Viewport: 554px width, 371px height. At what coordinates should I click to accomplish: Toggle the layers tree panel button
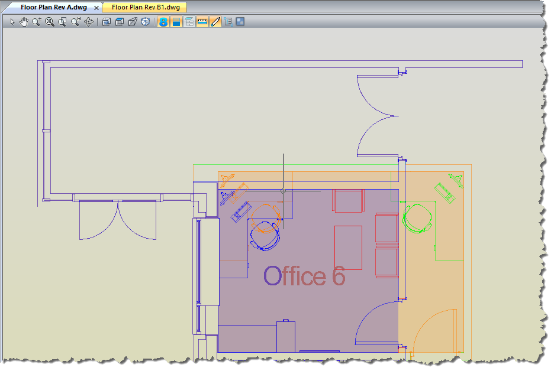[189, 22]
